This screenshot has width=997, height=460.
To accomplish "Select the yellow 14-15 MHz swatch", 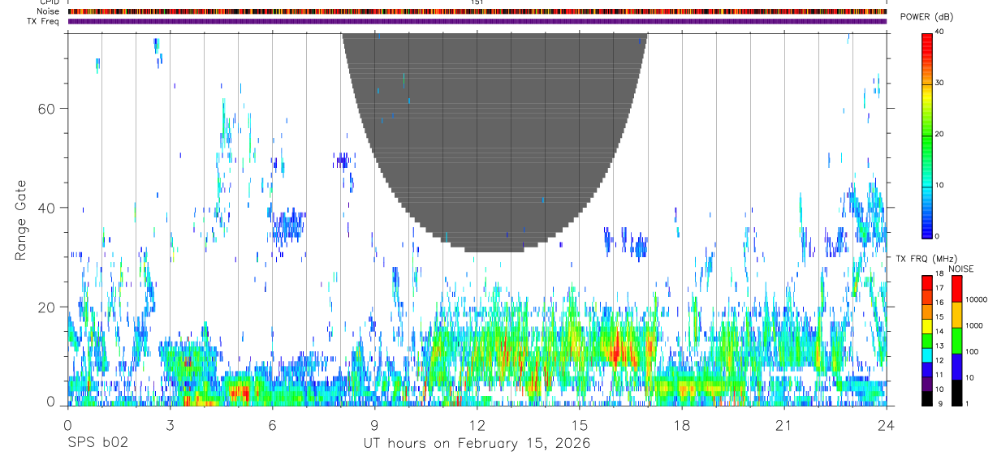I will click(x=926, y=326).
